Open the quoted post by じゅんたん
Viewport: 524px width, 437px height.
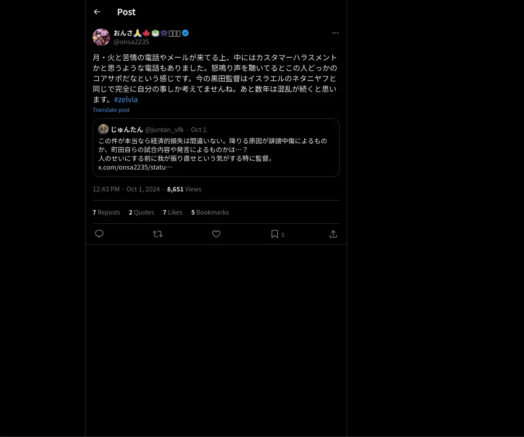216,148
